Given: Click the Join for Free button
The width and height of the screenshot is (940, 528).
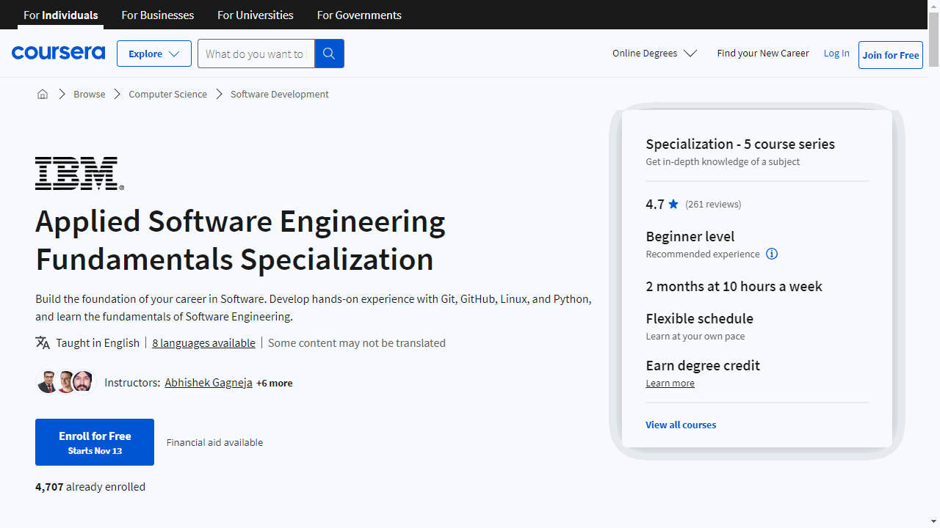Looking at the screenshot, I should click(891, 55).
